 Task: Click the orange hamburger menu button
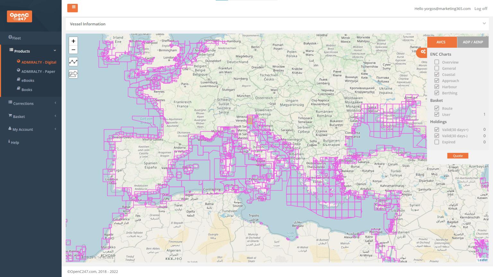pos(73,8)
